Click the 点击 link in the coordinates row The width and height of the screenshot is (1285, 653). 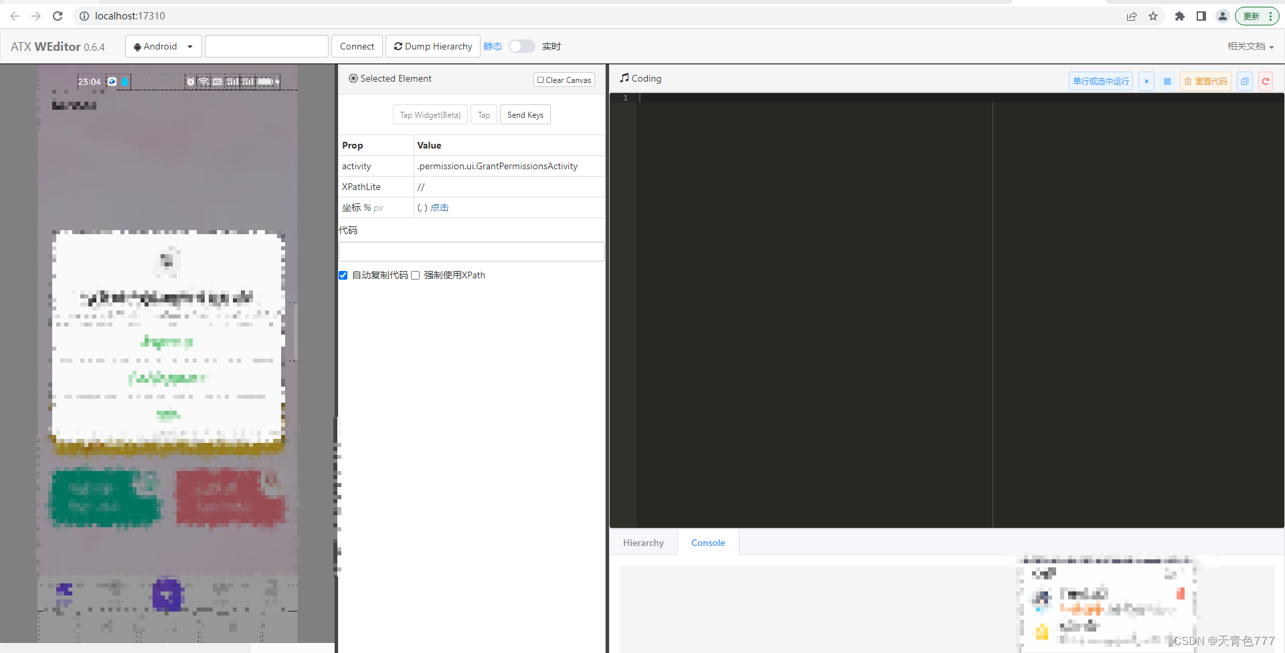point(441,207)
